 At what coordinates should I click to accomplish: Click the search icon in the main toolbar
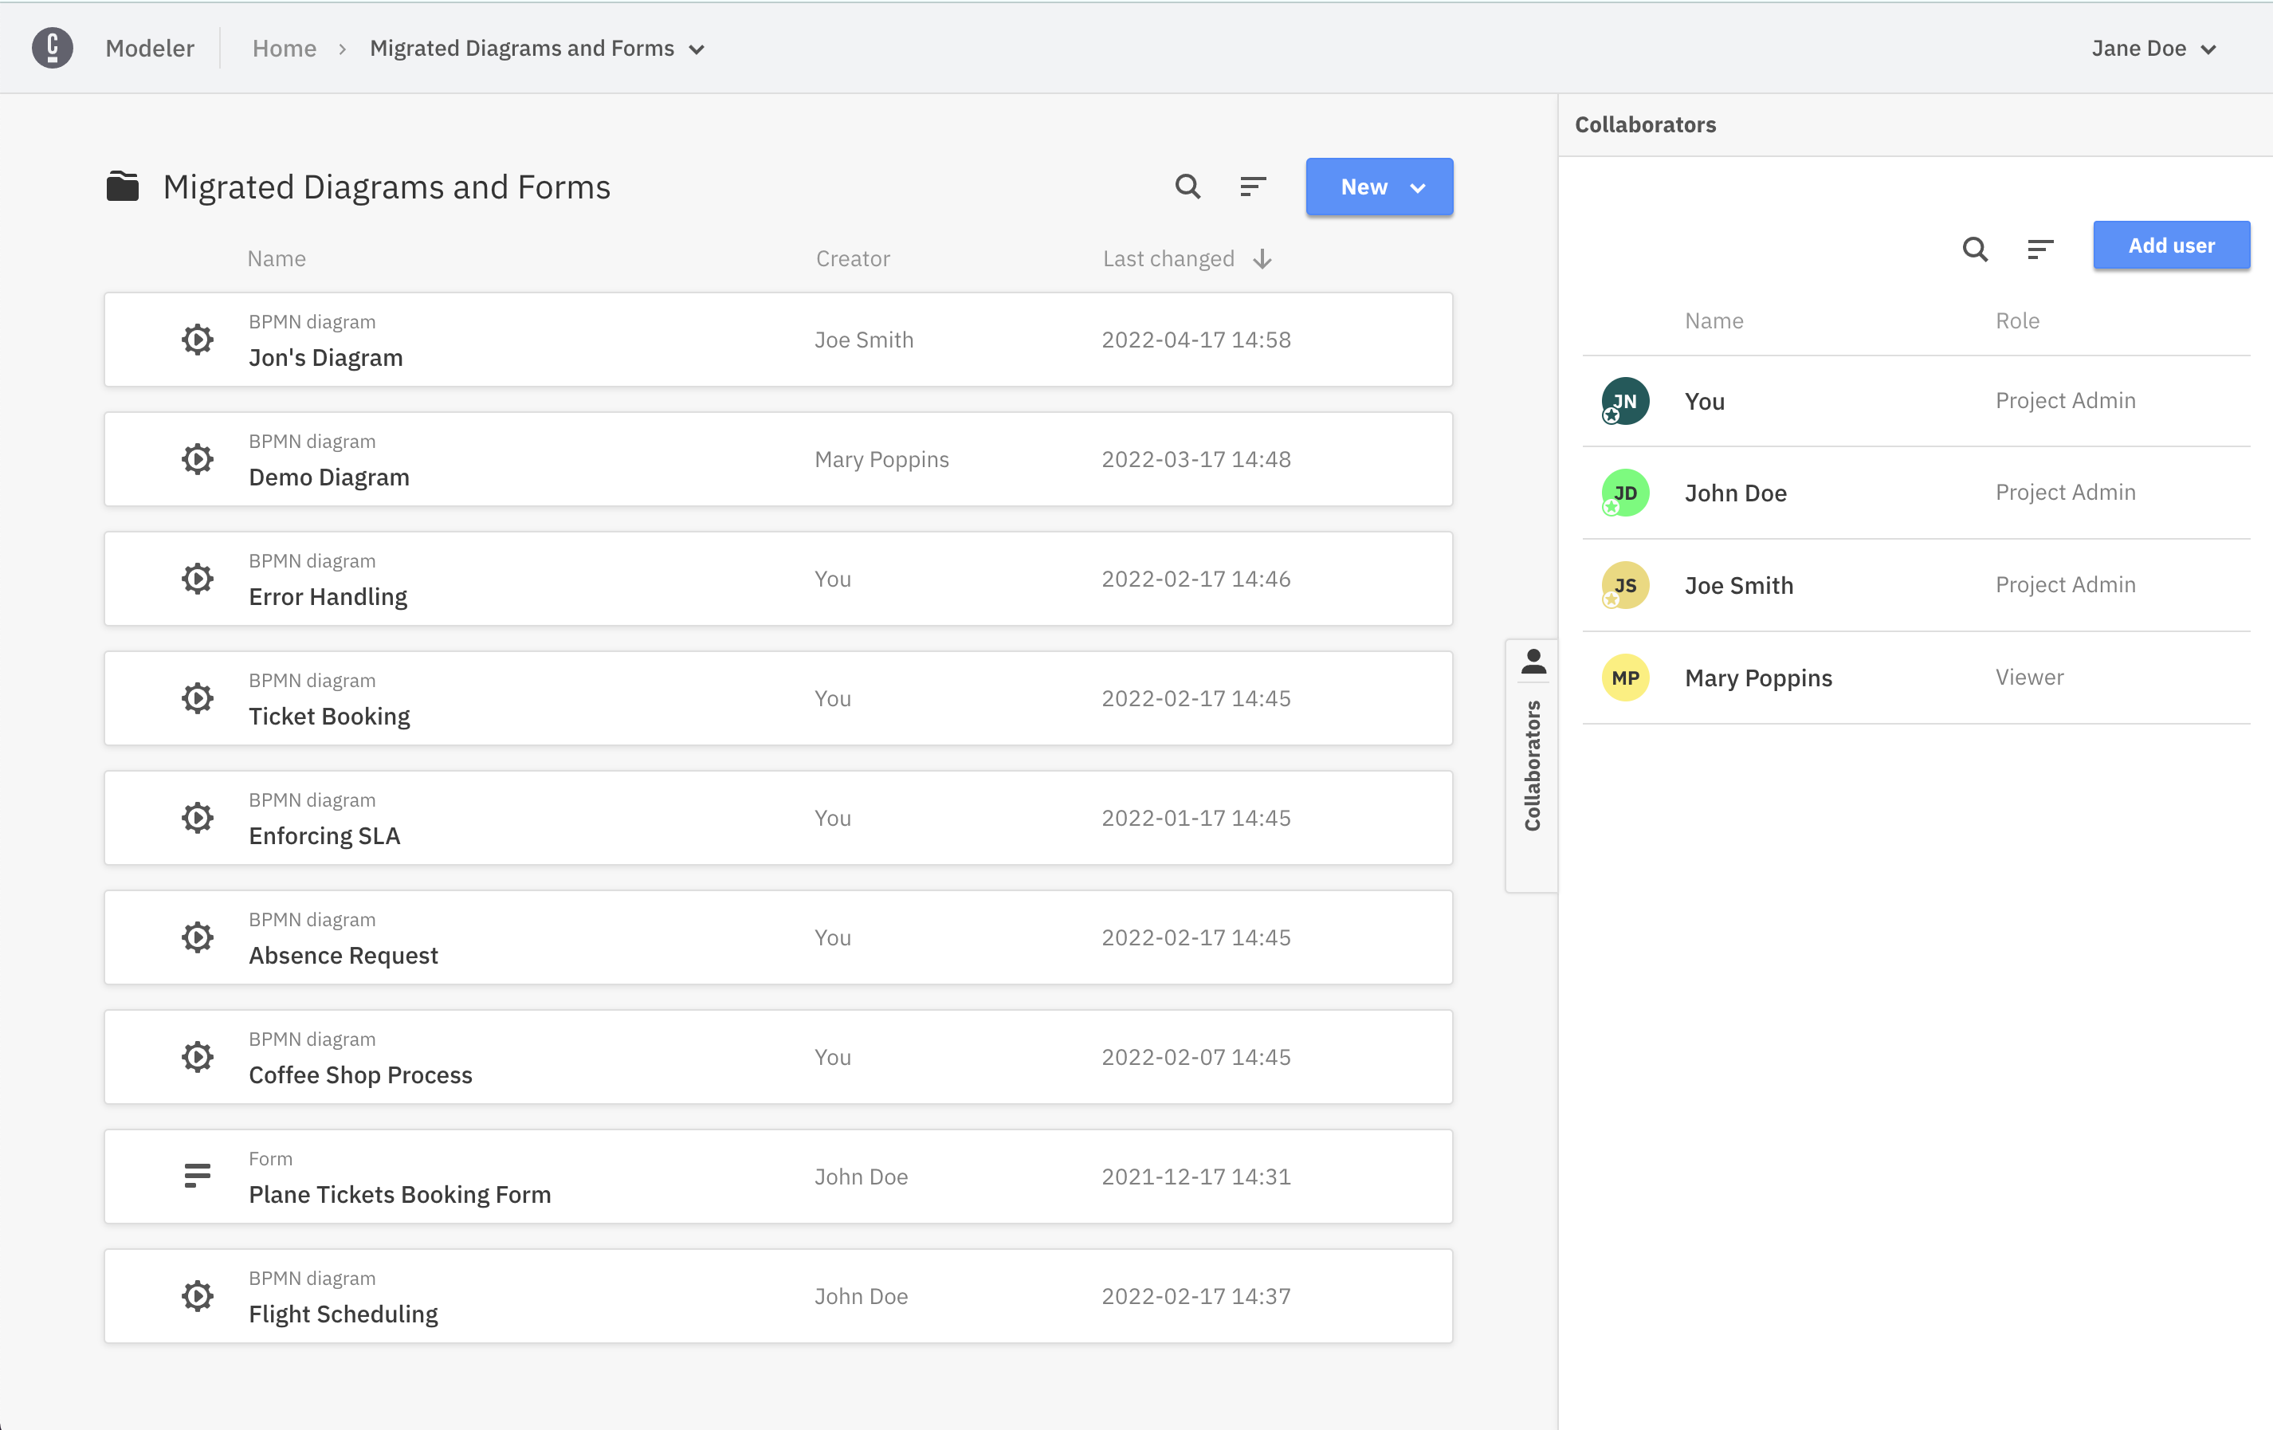pos(1188,187)
